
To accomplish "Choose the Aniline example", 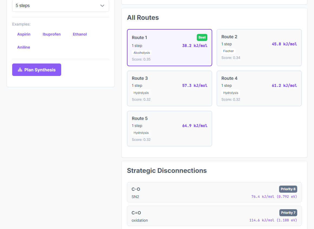I will (x=24, y=47).
